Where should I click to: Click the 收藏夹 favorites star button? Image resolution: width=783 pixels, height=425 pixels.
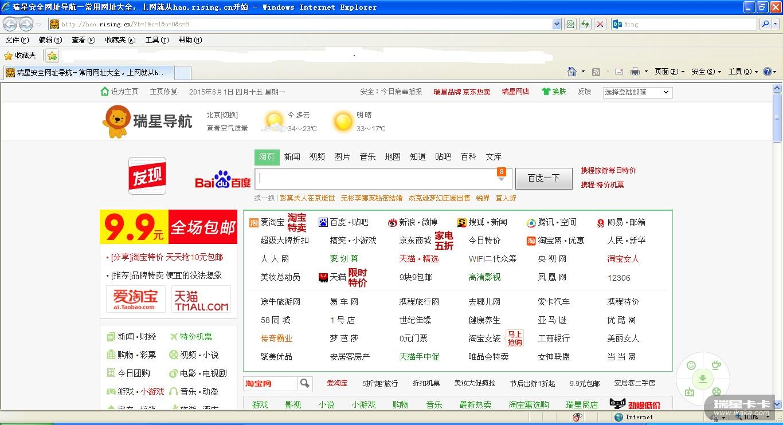click(x=20, y=56)
